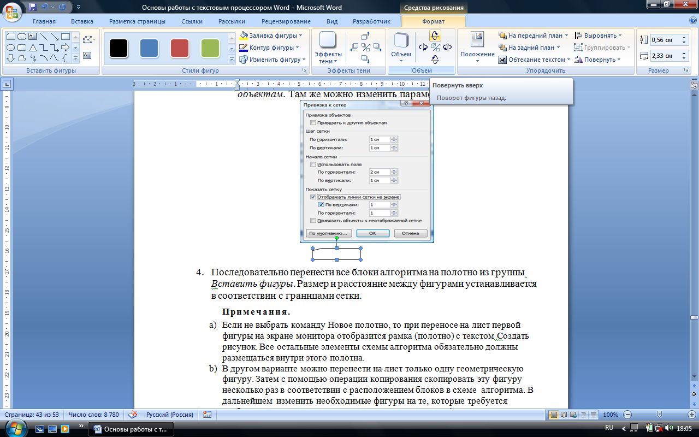699x437 pixels.
Task: Open the Главная ribbon tab
Action: 44,21
